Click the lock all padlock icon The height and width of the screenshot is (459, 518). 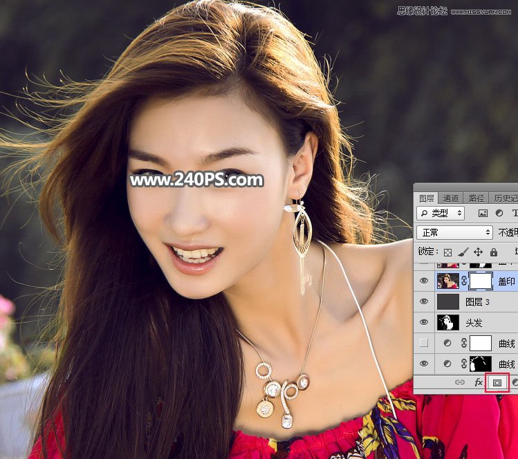[x=494, y=252]
